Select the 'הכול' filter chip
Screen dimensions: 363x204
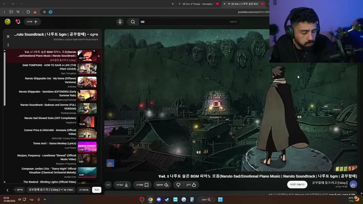(x=97, y=190)
